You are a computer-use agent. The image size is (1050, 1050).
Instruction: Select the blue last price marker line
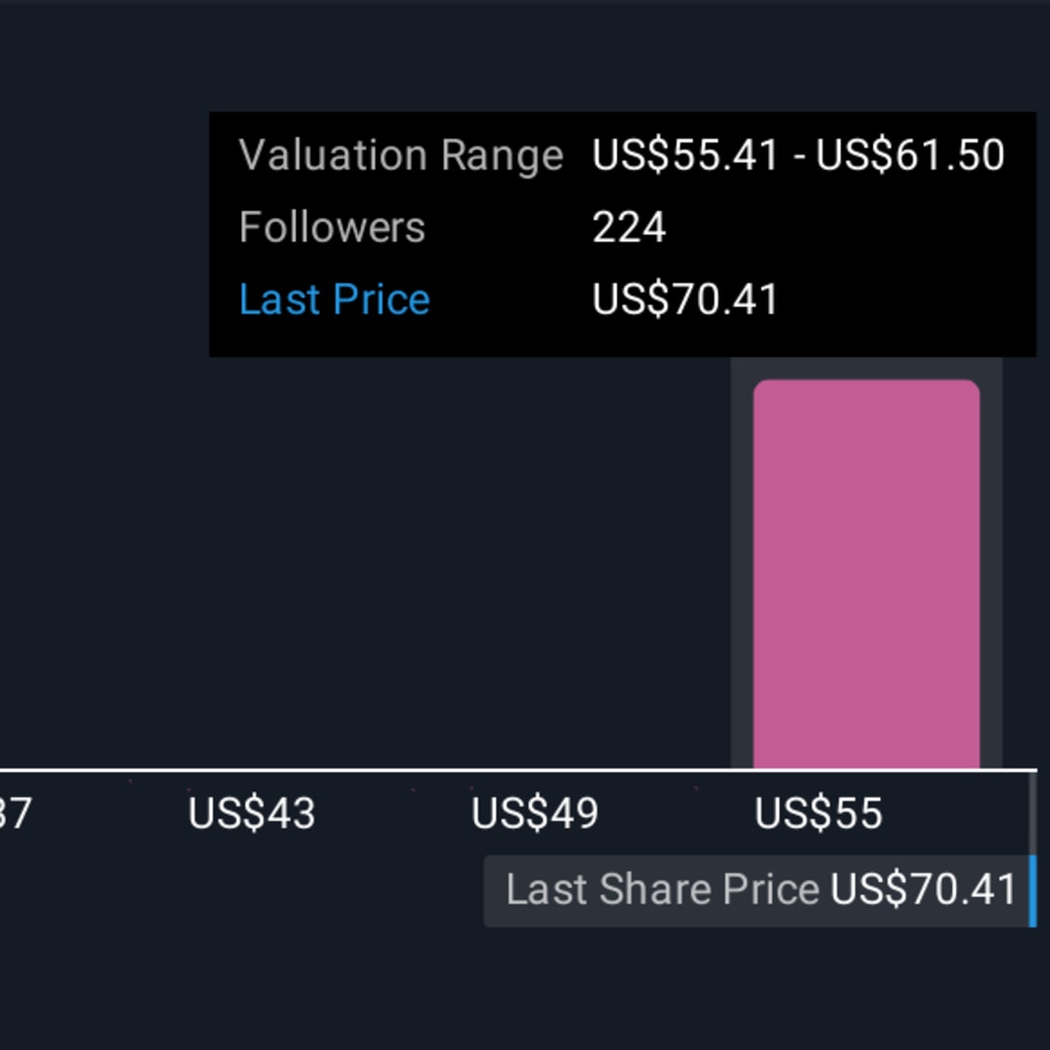pyautogui.click(x=1032, y=891)
